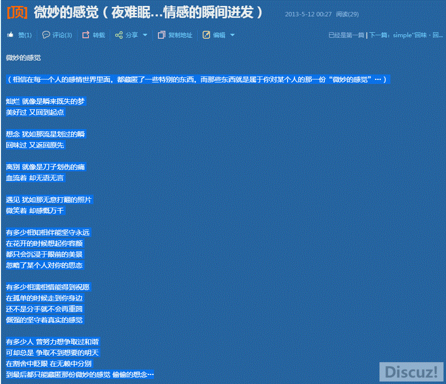
Task: Click the 已经是第一篇 text
Action: click(x=346, y=35)
